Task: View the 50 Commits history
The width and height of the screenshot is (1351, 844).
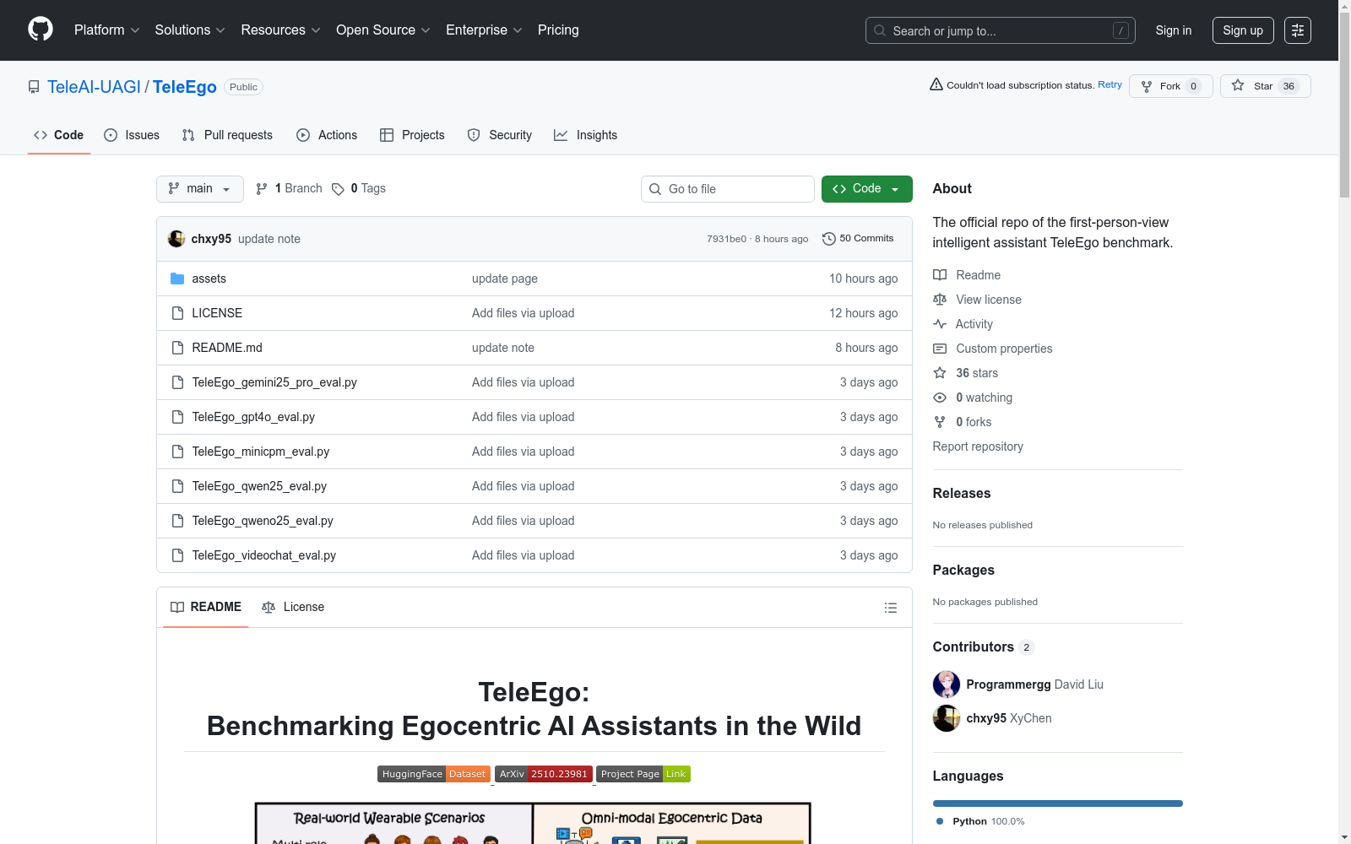Action: [x=858, y=239]
